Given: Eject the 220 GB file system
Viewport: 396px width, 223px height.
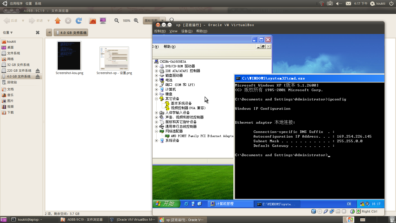Looking at the screenshot, I should [x=38, y=71].
